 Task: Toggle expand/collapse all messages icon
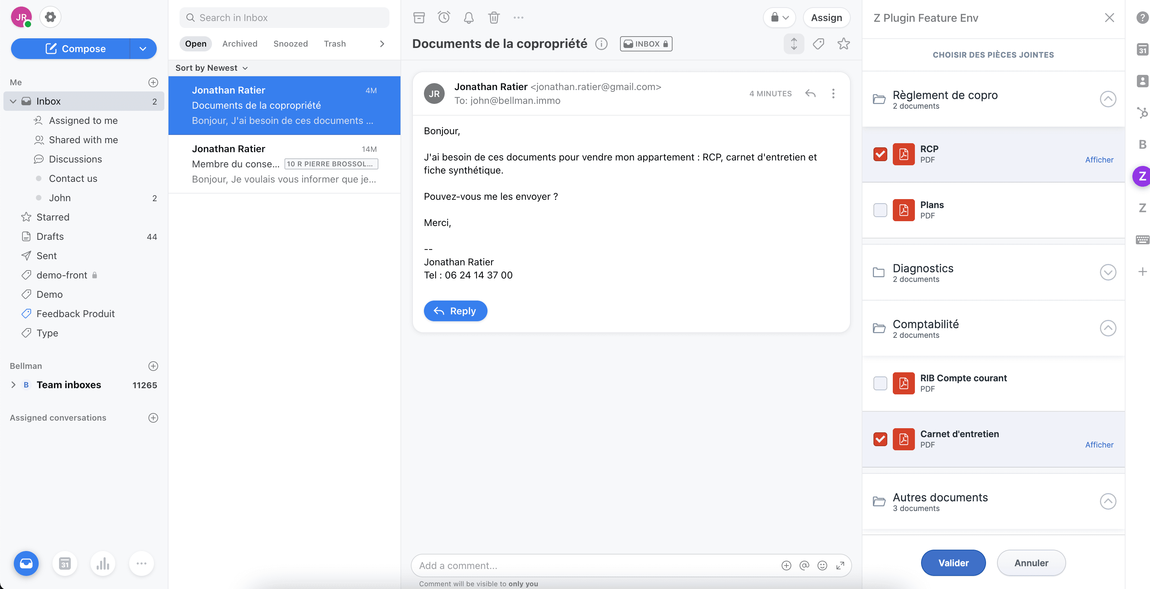click(794, 44)
